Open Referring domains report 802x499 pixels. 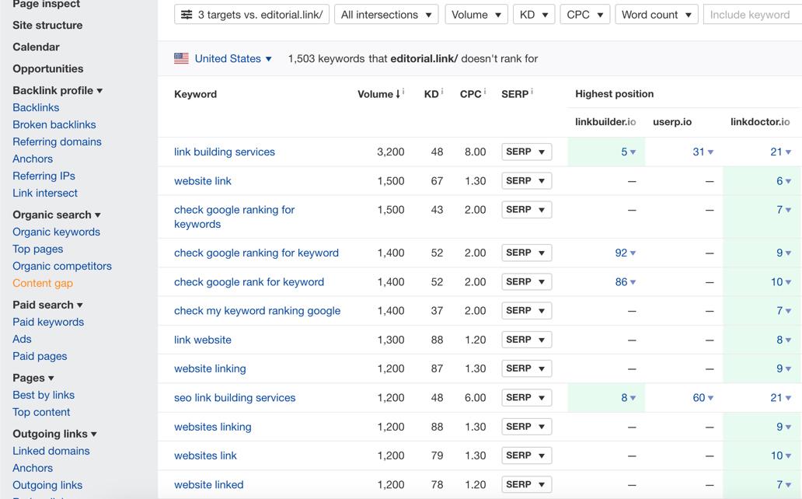point(57,141)
